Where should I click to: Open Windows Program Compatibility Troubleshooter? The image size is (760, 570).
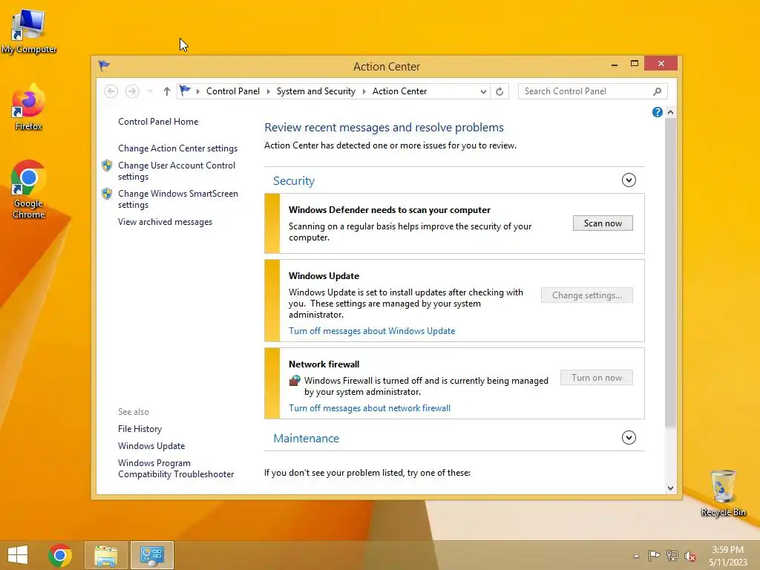point(176,469)
